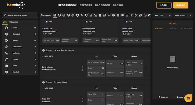Image resolution: width=195 pixels, height=105 pixels.
Task: Select the MMA glove icon in sports bar
Action: click(77, 15)
